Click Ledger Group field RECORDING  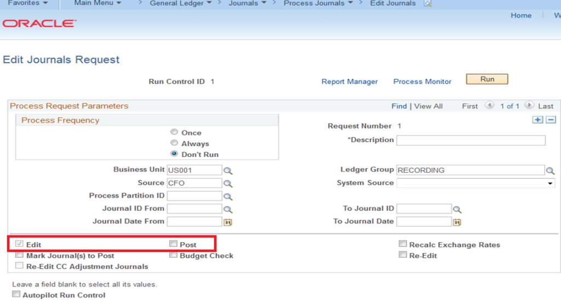point(471,170)
